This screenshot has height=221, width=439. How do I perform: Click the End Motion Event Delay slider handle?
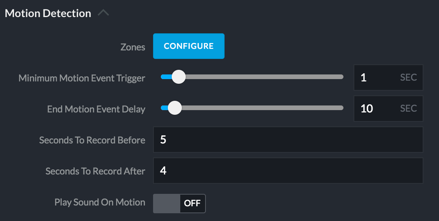click(x=175, y=108)
